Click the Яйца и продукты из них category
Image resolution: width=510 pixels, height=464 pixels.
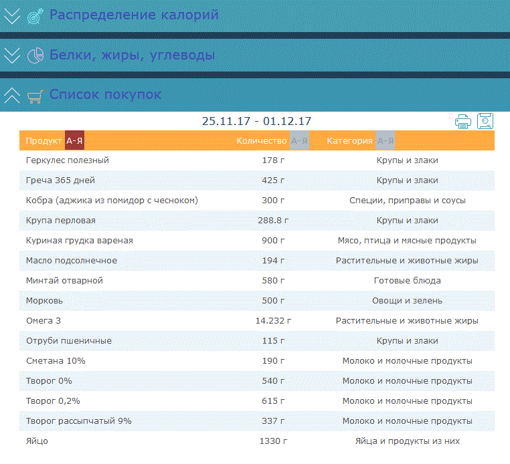pyautogui.click(x=407, y=441)
